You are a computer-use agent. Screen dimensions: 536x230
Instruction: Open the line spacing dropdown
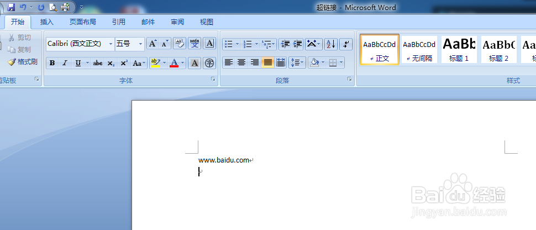(297, 62)
